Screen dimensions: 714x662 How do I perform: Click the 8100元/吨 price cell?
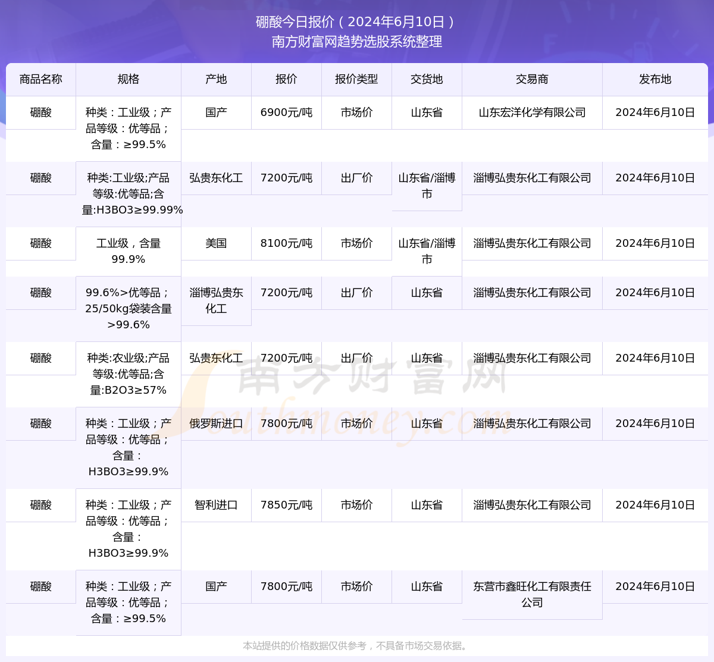pos(286,243)
